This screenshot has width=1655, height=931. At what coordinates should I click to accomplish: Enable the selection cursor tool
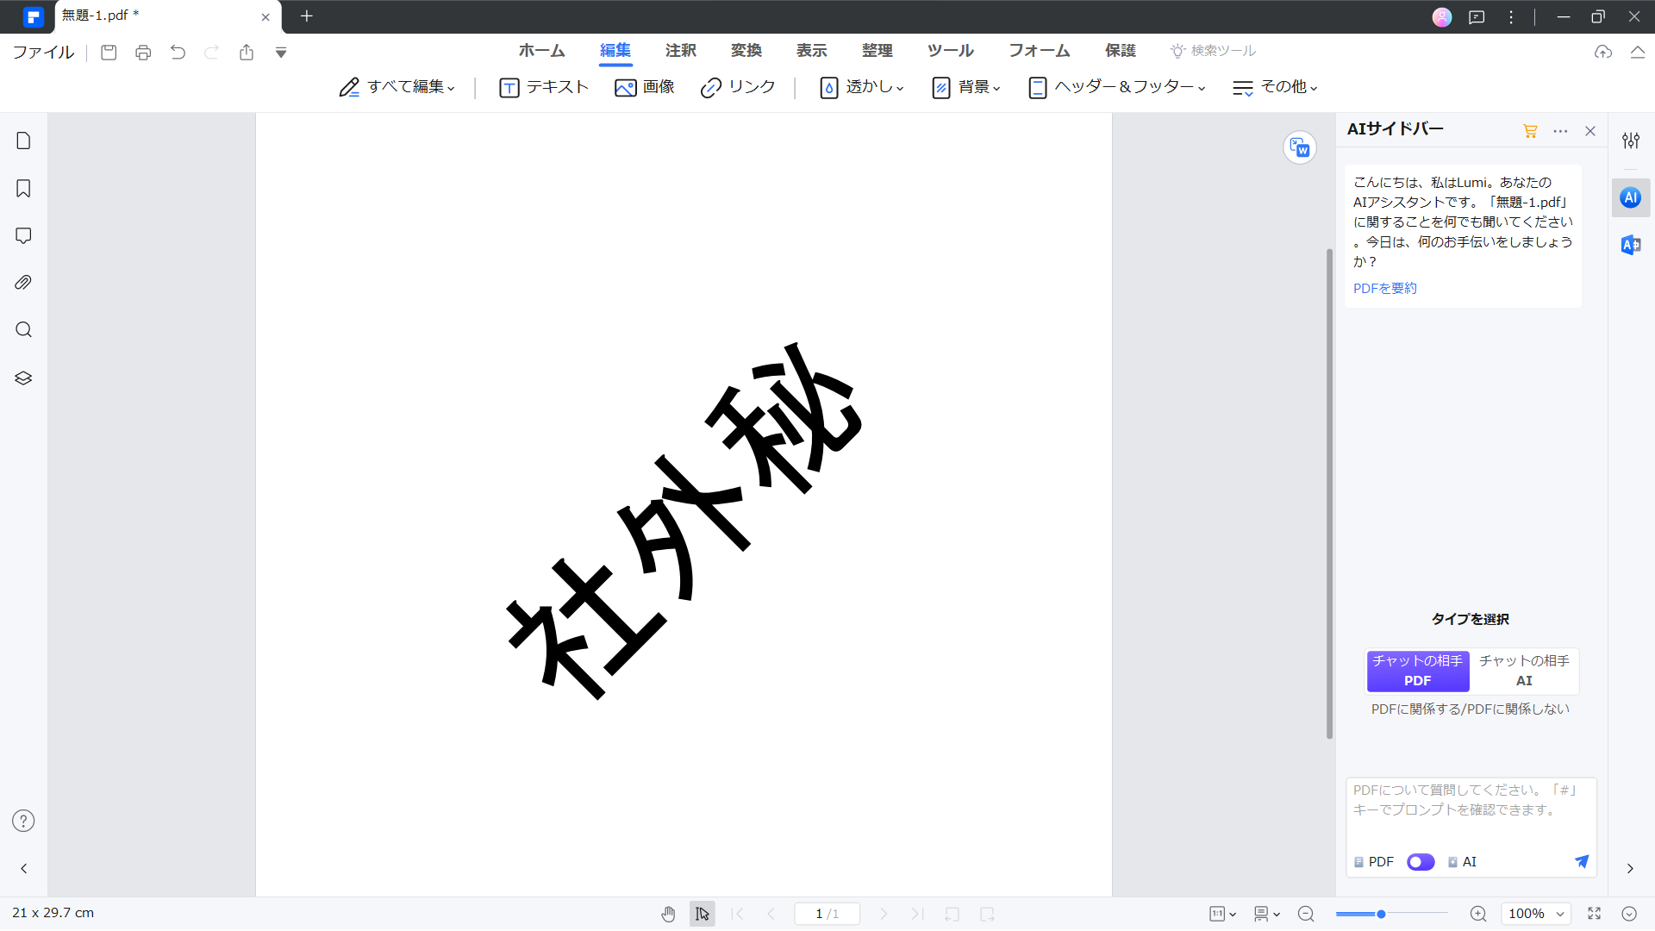[x=703, y=914]
